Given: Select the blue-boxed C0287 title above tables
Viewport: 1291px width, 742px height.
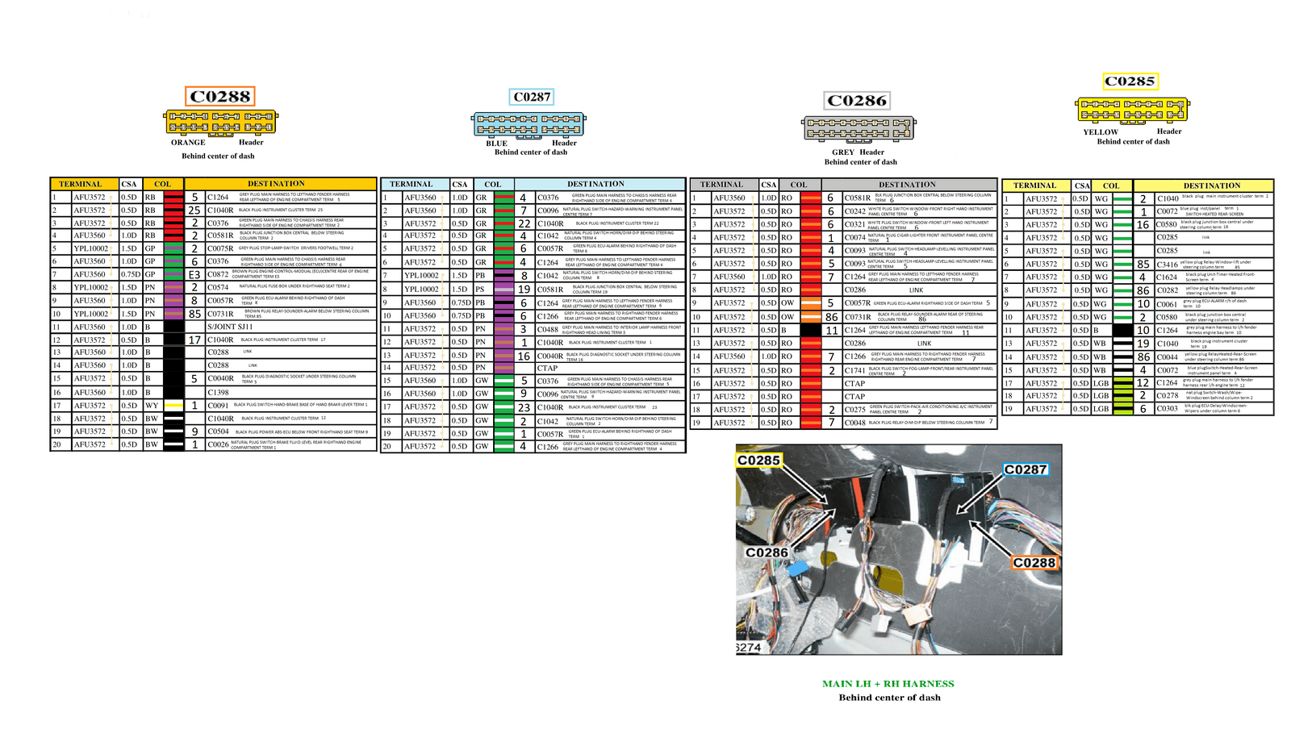Looking at the screenshot, I should pos(532,98).
